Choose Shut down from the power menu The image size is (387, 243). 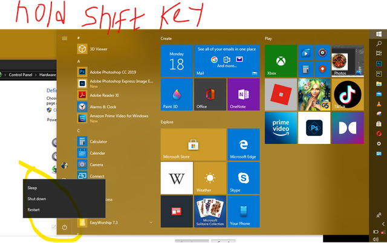pyautogui.click(x=64, y=199)
